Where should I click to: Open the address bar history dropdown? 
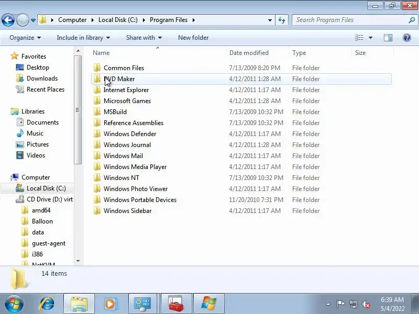point(270,20)
